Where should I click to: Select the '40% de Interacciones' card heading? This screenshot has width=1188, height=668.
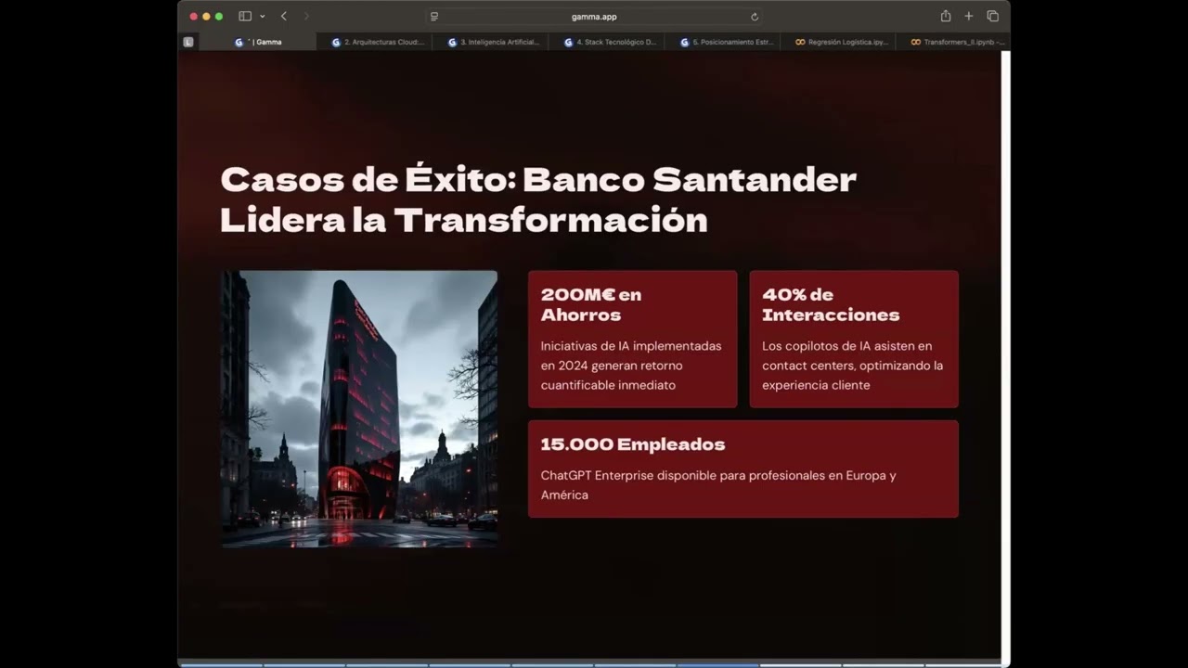(x=831, y=304)
